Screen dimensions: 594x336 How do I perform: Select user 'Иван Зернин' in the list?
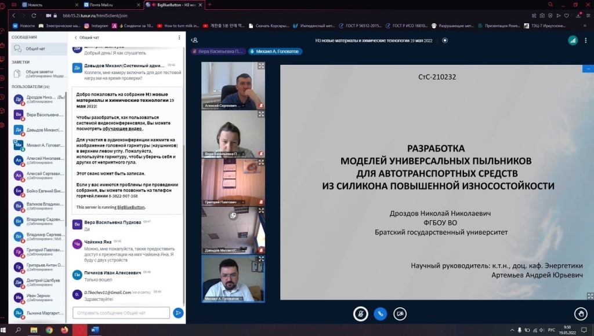click(39, 297)
